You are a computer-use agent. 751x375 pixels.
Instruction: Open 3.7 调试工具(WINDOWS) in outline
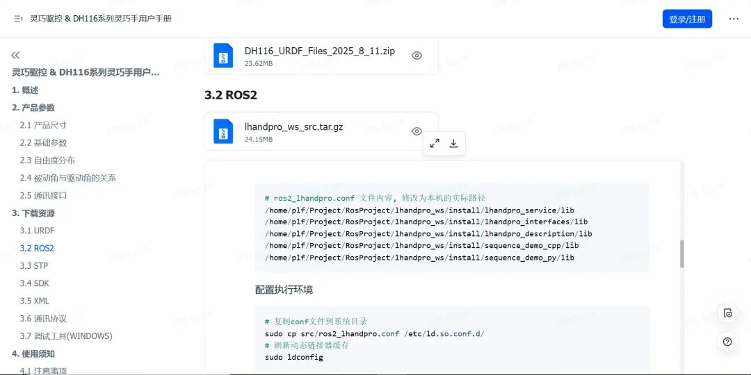pyautogui.click(x=66, y=336)
